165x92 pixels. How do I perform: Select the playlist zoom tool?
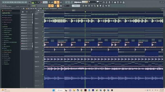coord(39,8)
